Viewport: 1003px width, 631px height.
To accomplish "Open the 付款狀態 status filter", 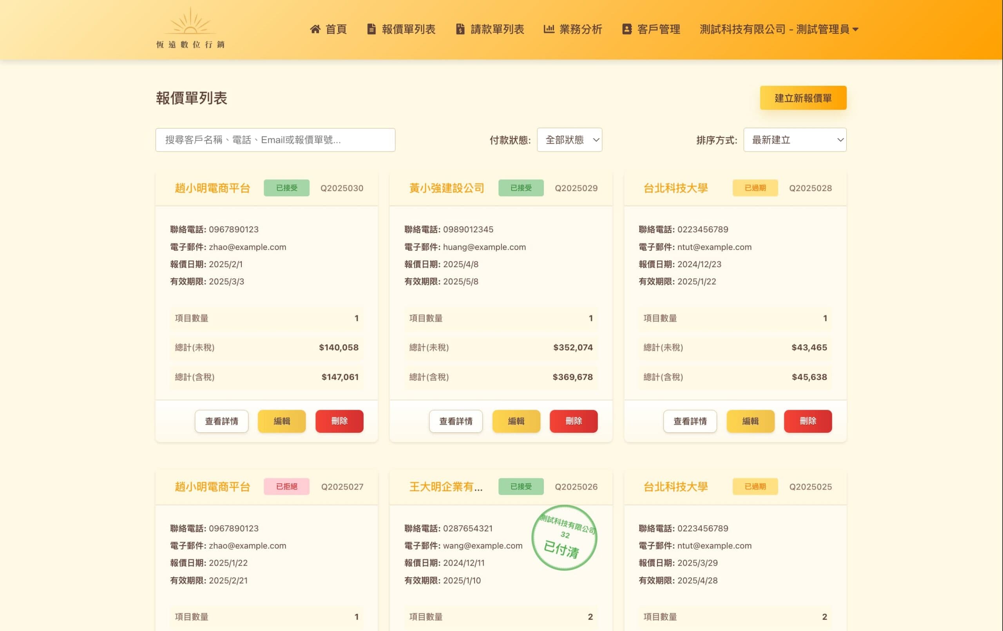I will 569,140.
